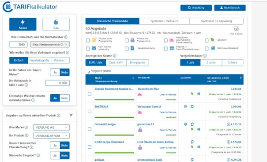Open the WatchDog button
Screen dimensions: 267x162
pyautogui.click(x=196, y=8)
